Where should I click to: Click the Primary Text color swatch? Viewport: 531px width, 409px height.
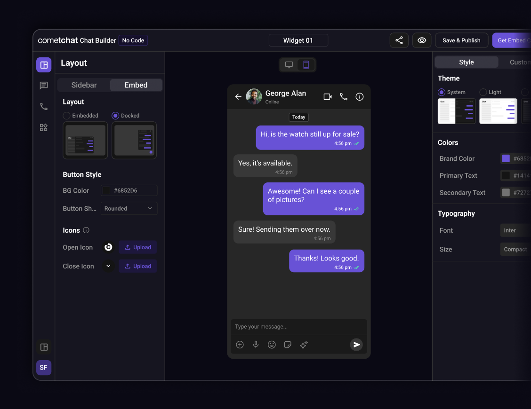pos(506,175)
